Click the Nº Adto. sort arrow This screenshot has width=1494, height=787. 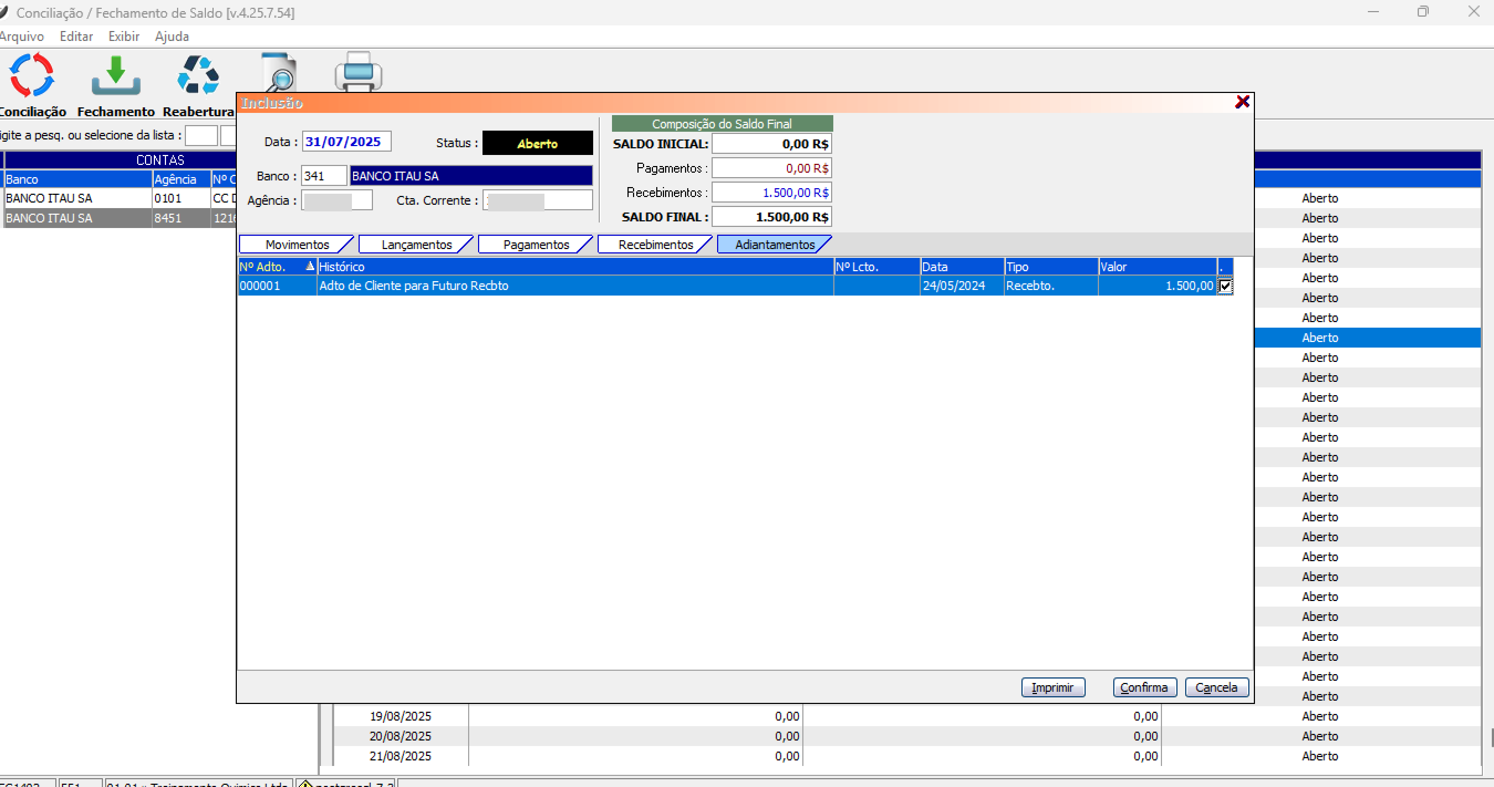click(x=310, y=266)
